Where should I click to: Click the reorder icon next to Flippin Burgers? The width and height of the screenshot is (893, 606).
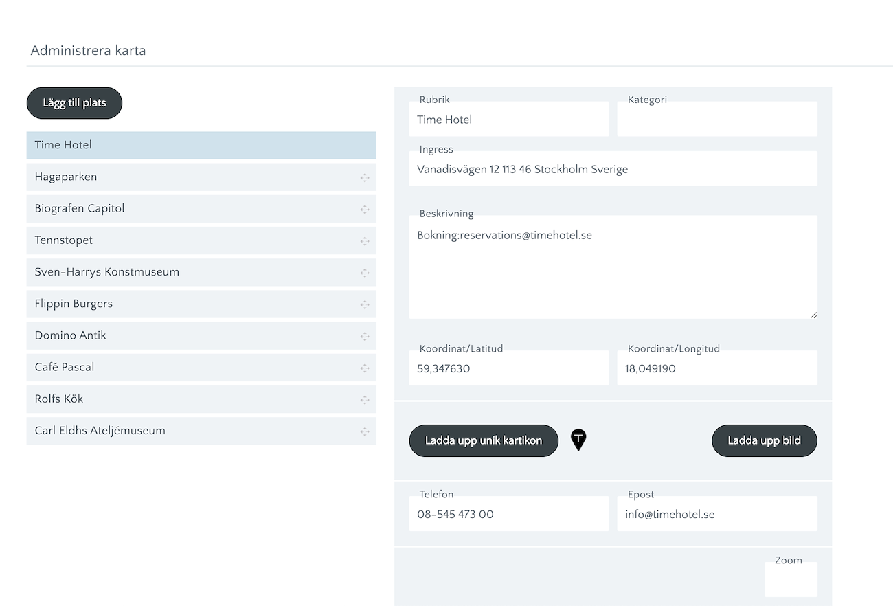coord(365,304)
